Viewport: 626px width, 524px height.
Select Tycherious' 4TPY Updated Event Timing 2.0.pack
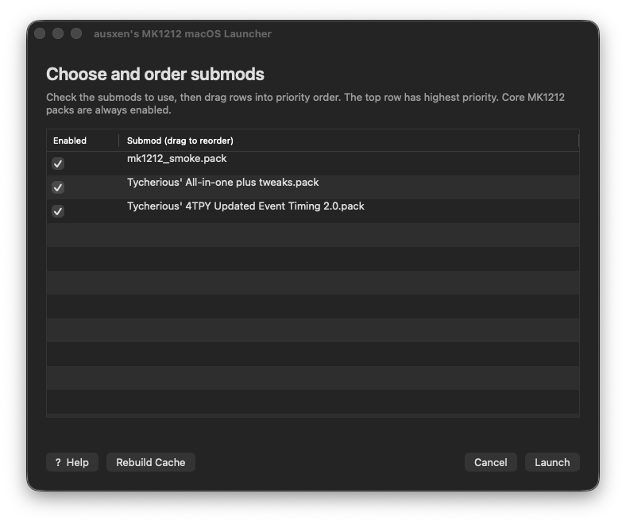pyautogui.click(x=245, y=206)
